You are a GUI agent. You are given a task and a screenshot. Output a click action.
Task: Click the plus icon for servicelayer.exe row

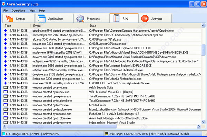(x=6, y=35)
